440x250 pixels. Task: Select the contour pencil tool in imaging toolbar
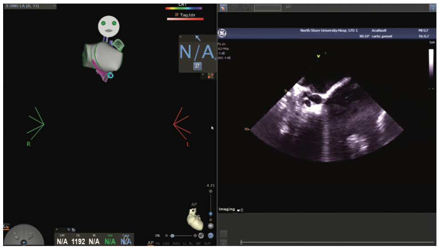tap(235, 8)
